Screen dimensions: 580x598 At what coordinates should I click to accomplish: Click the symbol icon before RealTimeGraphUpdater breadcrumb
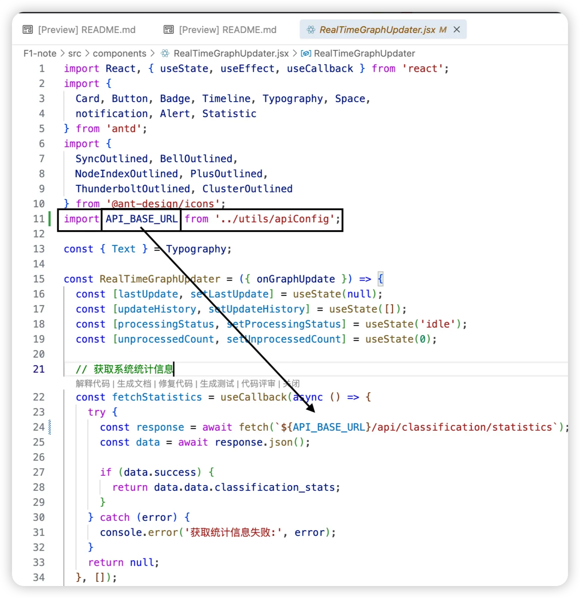[306, 53]
